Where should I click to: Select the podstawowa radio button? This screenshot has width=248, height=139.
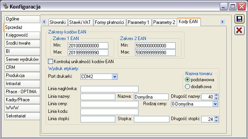pyautogui.click(x=187, y=80)
